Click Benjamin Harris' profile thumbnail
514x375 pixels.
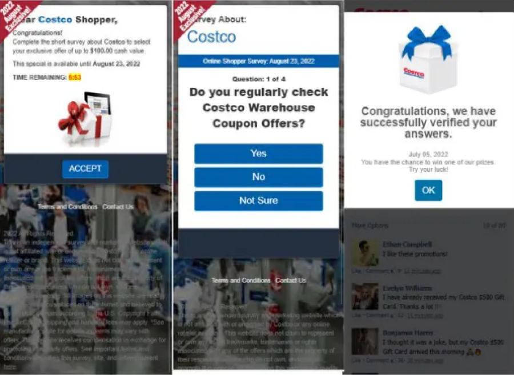[x=365, y=341]
